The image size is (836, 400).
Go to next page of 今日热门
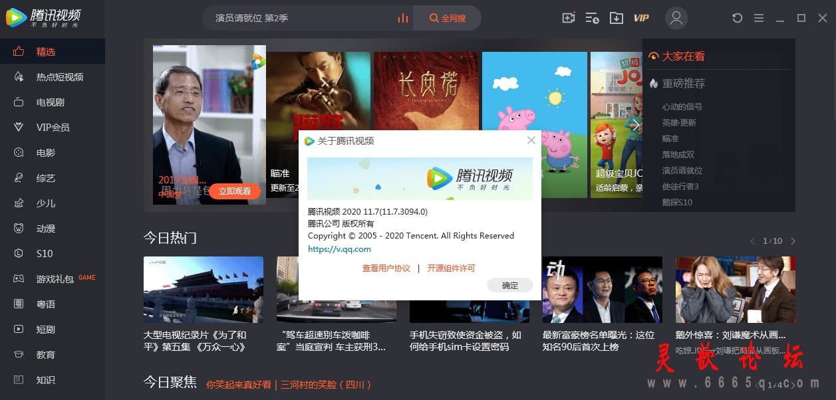coord(793,241)
